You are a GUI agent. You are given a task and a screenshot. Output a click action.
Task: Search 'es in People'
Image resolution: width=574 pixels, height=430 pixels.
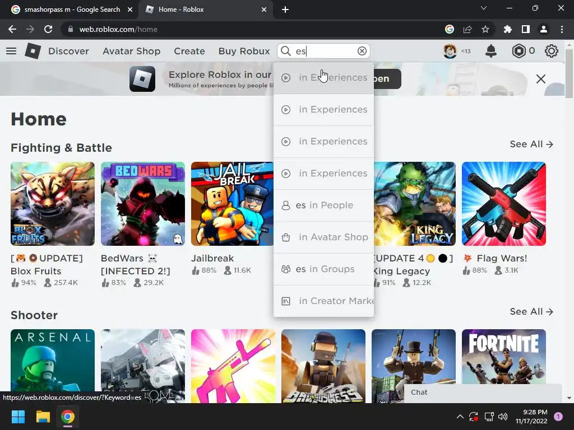click(x=323, y=205)
